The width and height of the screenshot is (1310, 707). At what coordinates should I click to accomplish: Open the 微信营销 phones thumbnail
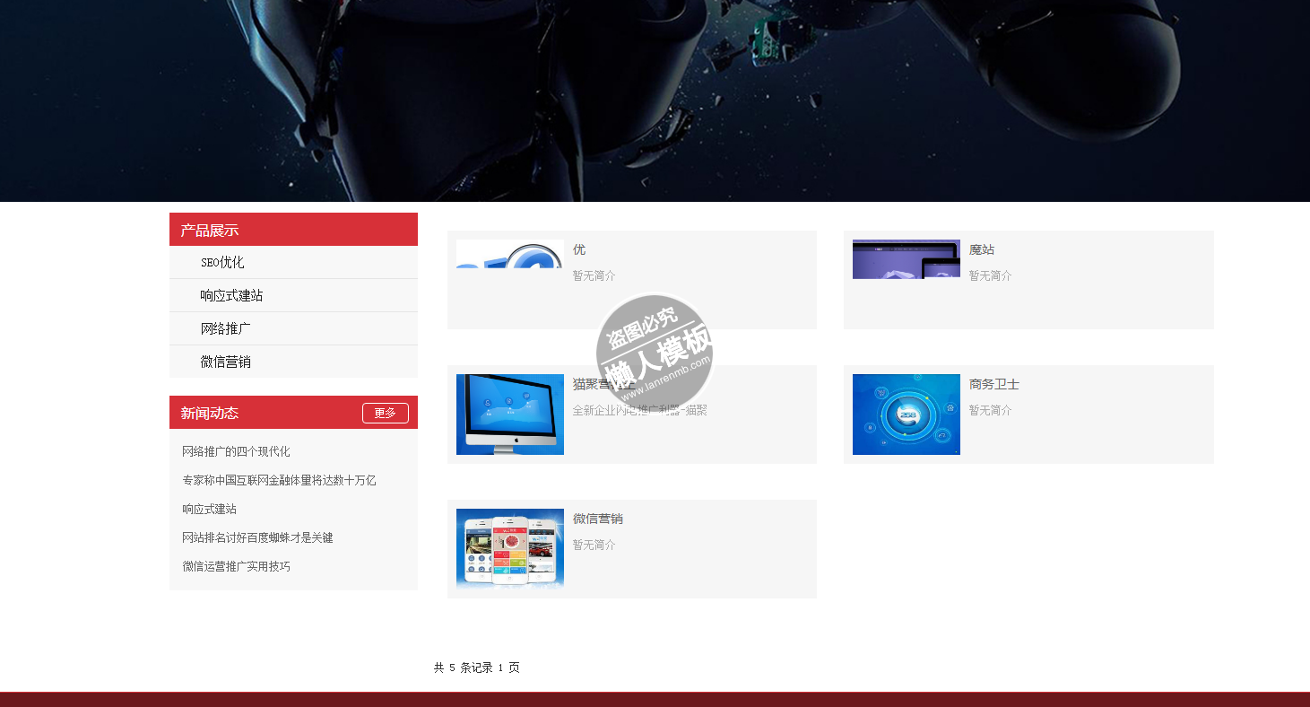pyautogui.click(x=509, y=548)
